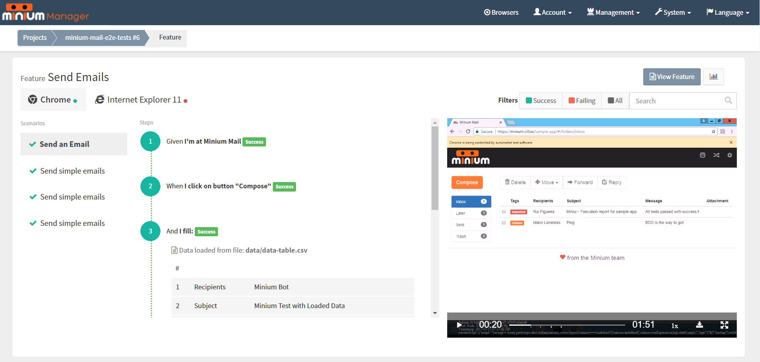Open data/data-table.csv file reference
The image size is (760, 362).
point(276,250)
